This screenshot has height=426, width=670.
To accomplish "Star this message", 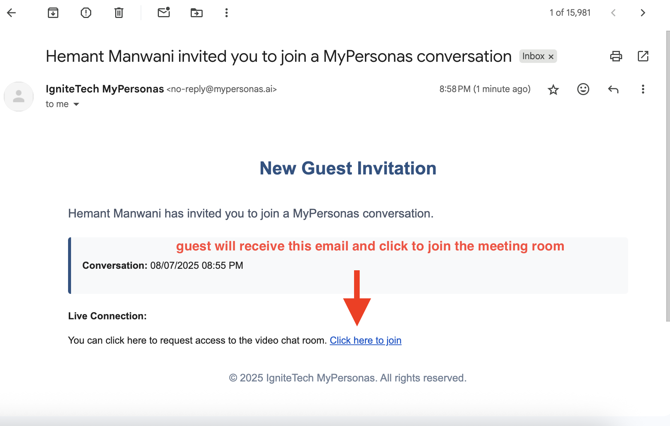I will 553,89.
